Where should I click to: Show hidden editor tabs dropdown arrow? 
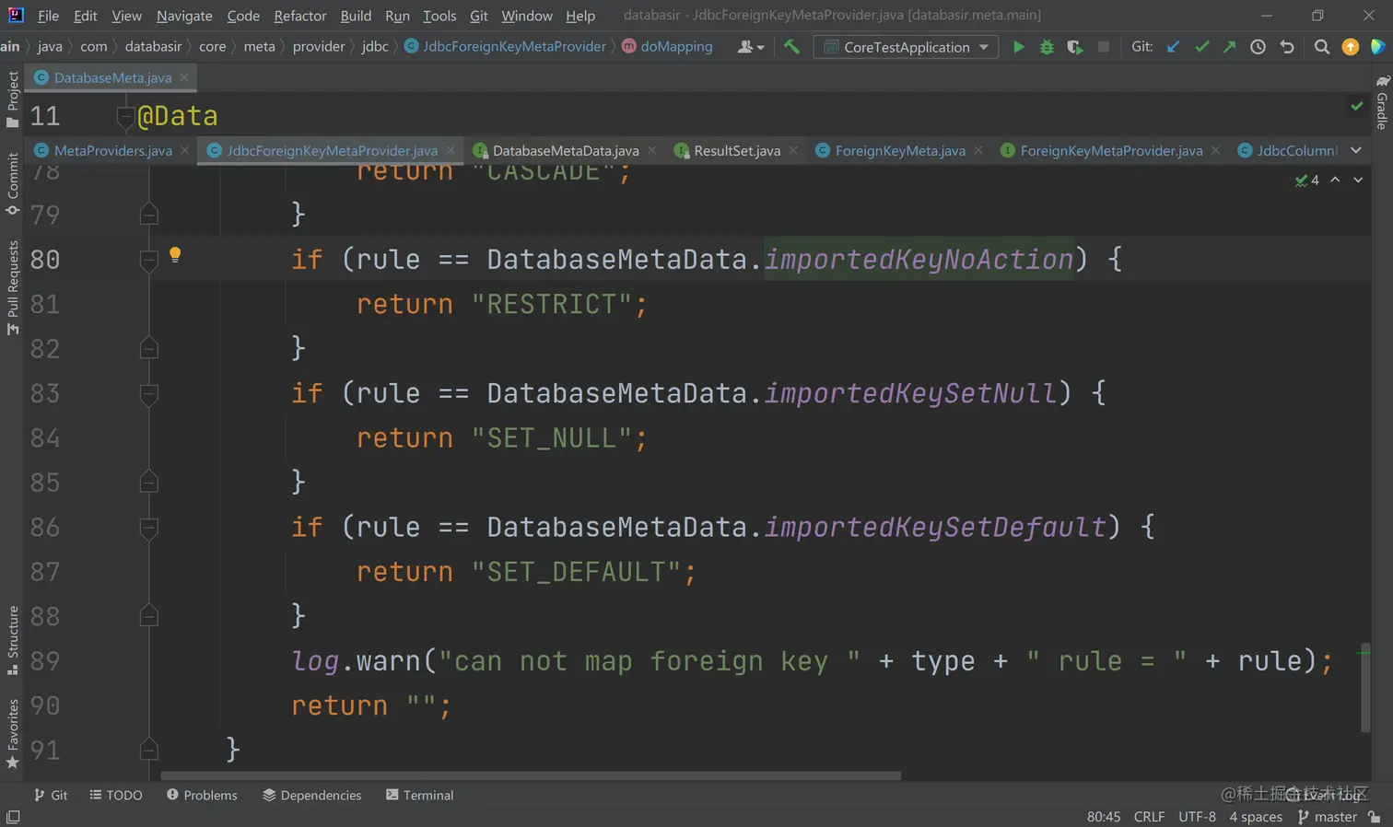pyautogui.click(x=1356, y=150)
